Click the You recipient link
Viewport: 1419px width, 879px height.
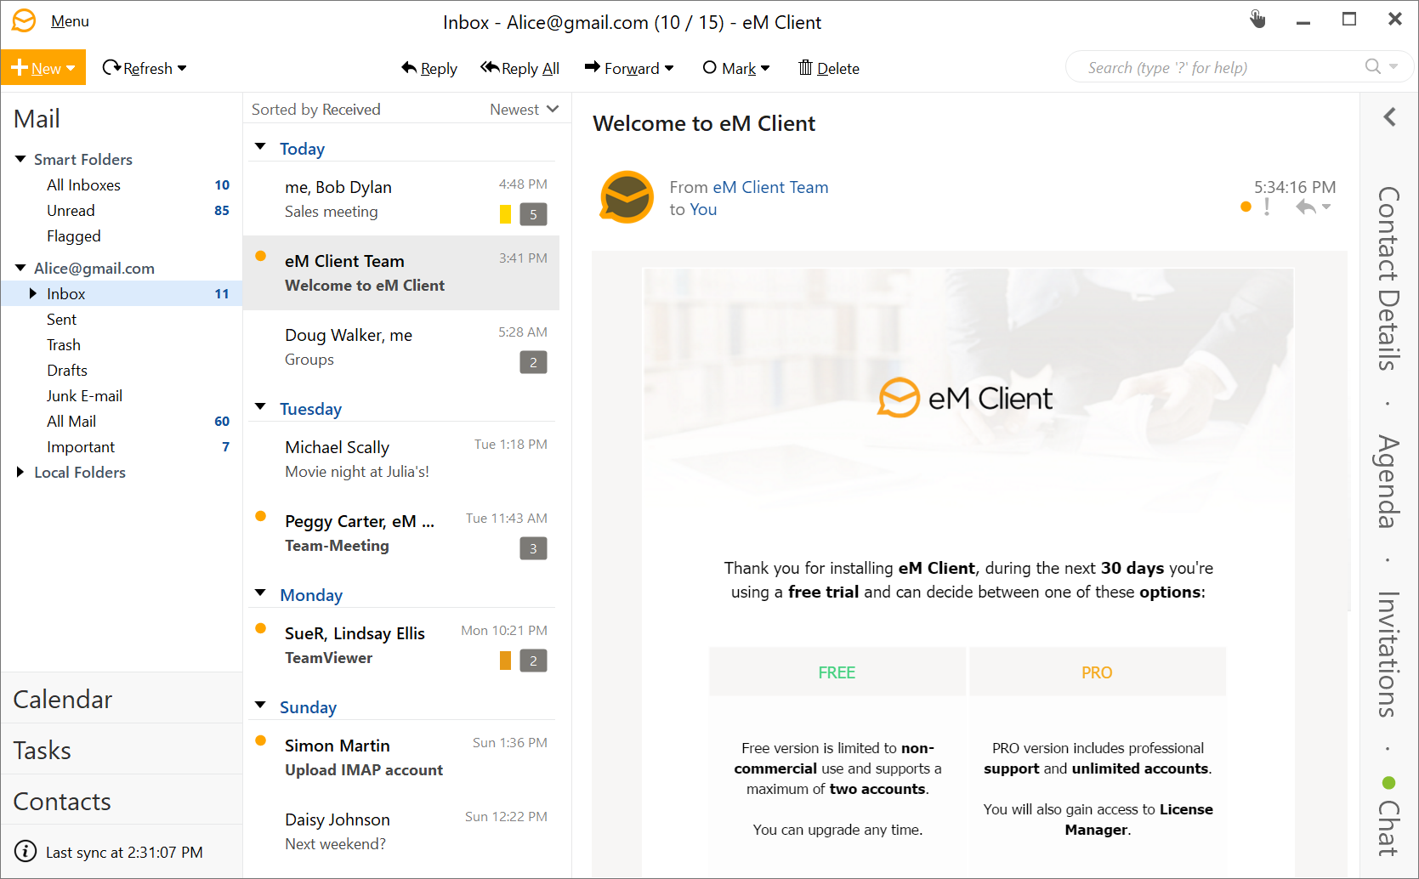[703, 209]
